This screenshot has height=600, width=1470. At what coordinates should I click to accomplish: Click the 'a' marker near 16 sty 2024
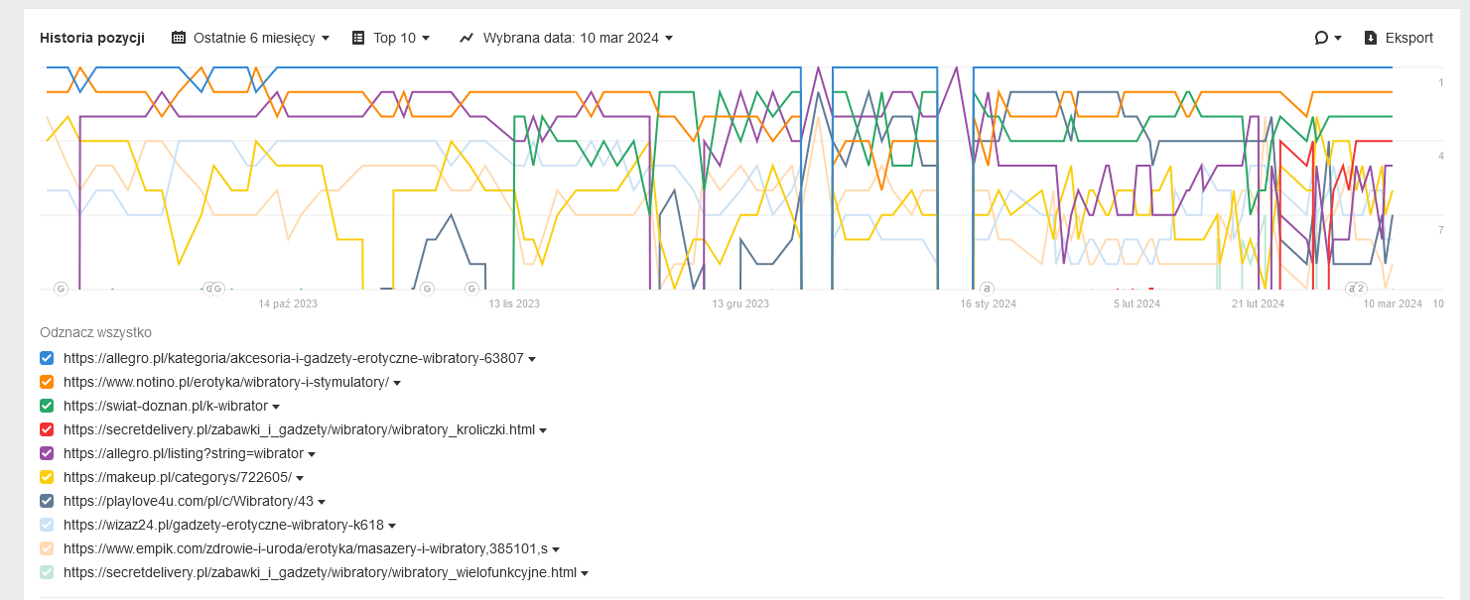(987, 289)
